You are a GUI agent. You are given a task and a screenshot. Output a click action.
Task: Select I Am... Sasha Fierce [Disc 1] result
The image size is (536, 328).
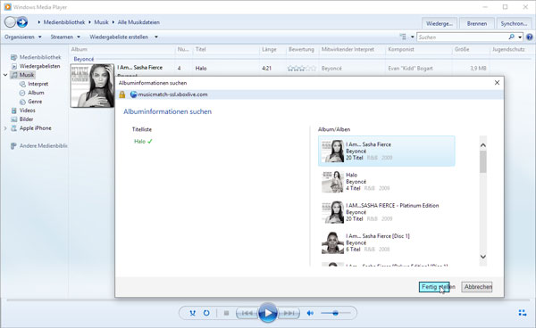click(386, 242)
